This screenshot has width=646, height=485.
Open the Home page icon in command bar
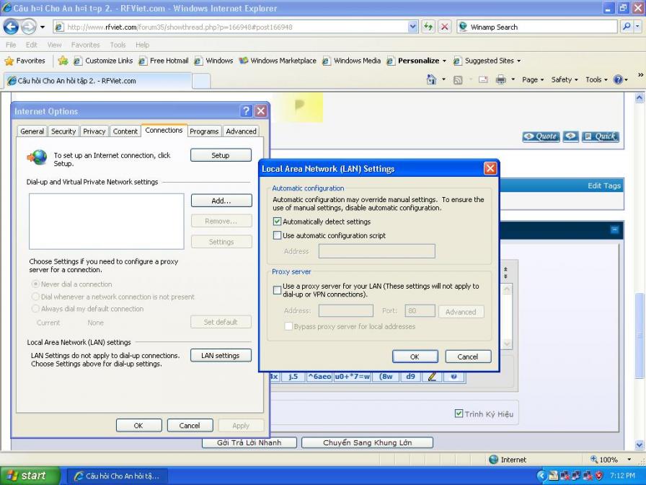(x=432, y=80)
